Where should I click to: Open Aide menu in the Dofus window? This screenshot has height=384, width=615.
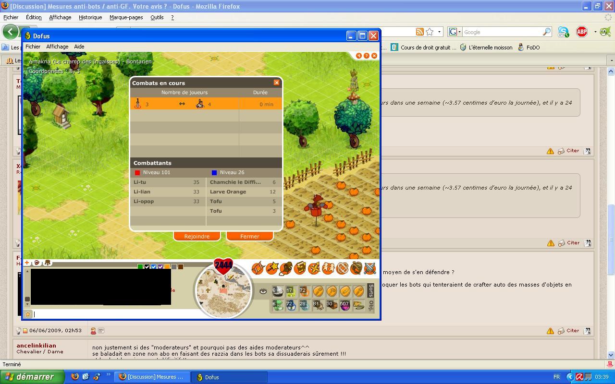[79, 47]
